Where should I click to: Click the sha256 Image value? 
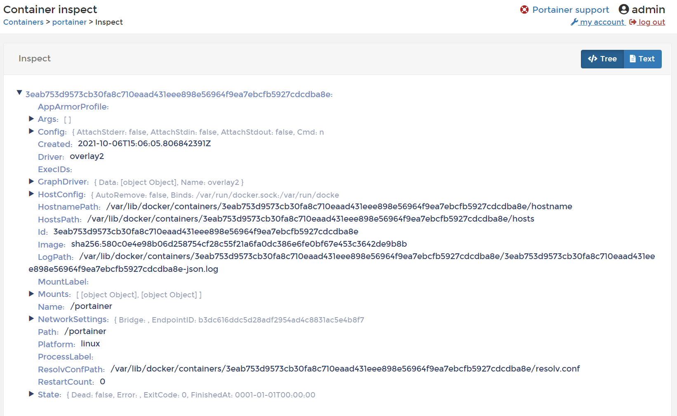(x=239, y=244)
